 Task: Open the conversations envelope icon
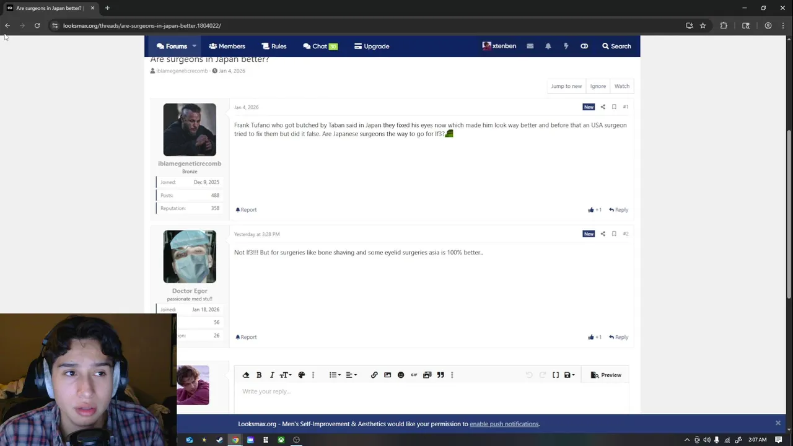click(530, 46)
